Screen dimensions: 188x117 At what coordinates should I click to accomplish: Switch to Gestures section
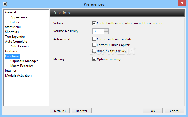pos(11,51)
